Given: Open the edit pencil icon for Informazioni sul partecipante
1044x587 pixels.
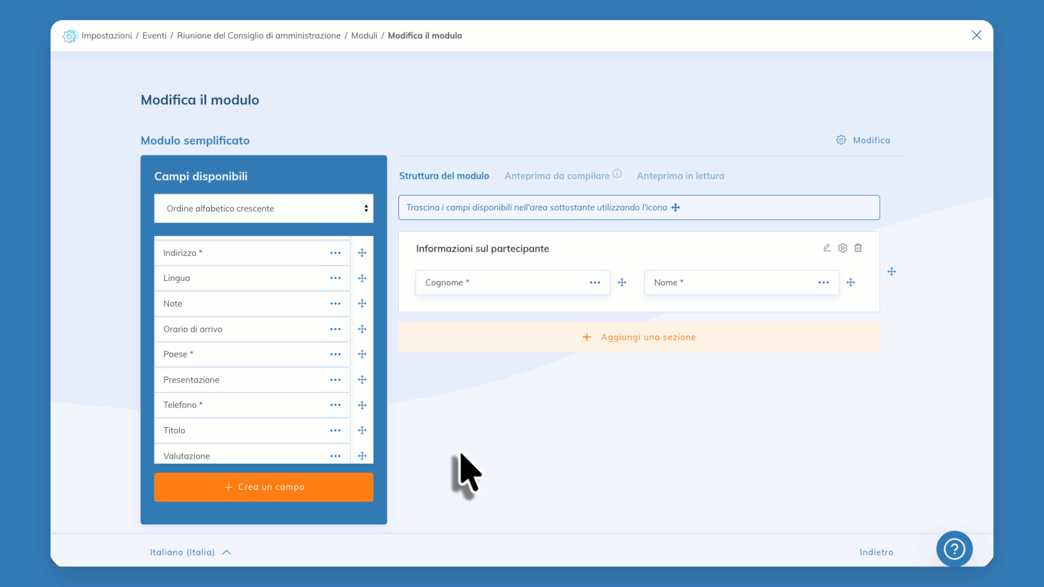Looking at the screenshot, I should (x=826, y=248).
